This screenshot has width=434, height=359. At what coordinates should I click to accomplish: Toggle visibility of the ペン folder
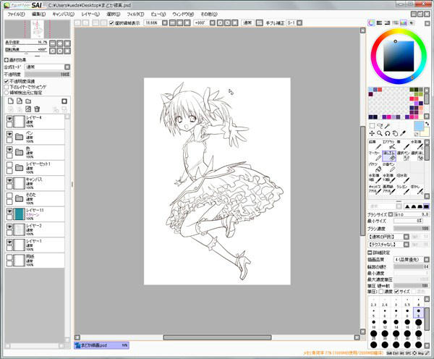9,134
